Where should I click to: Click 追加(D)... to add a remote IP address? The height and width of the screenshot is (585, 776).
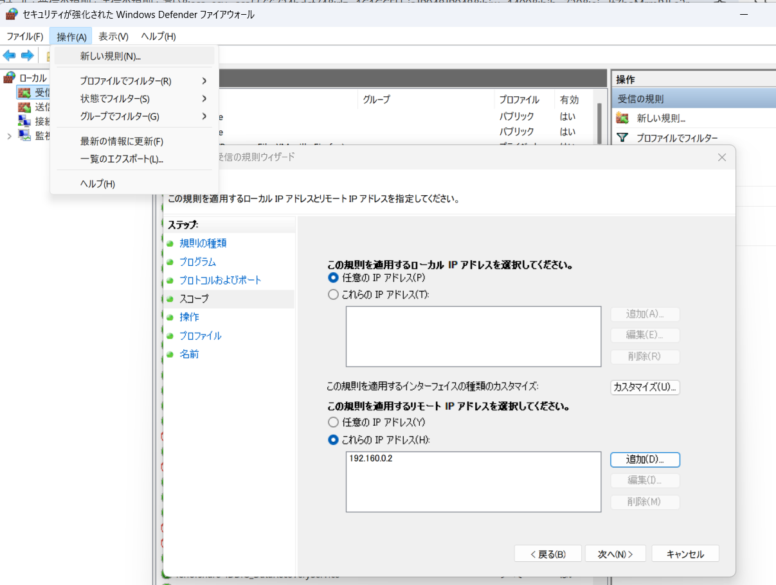(x=645, y=459)
